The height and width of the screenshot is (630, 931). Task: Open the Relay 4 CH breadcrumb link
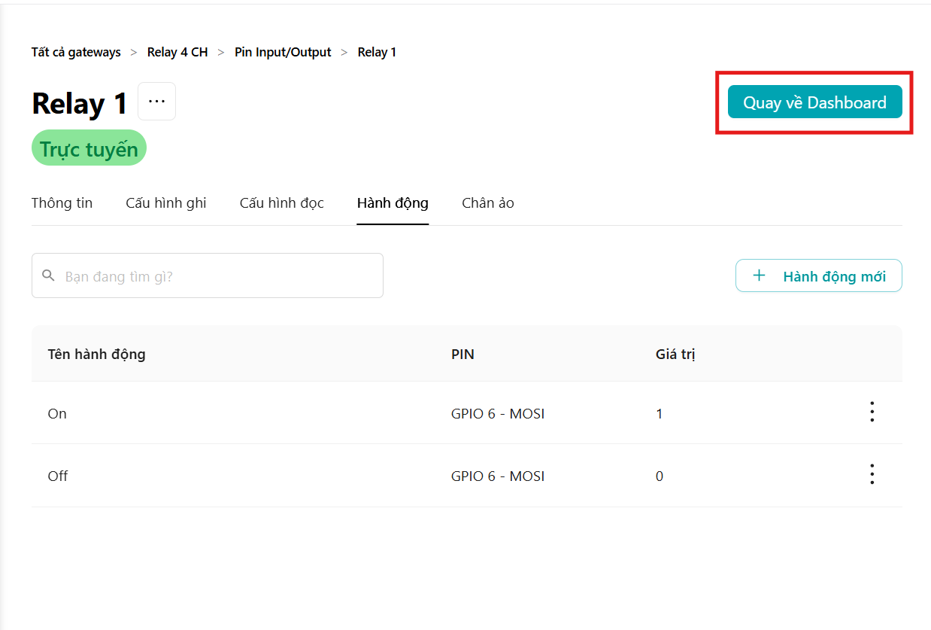[177, 53]
